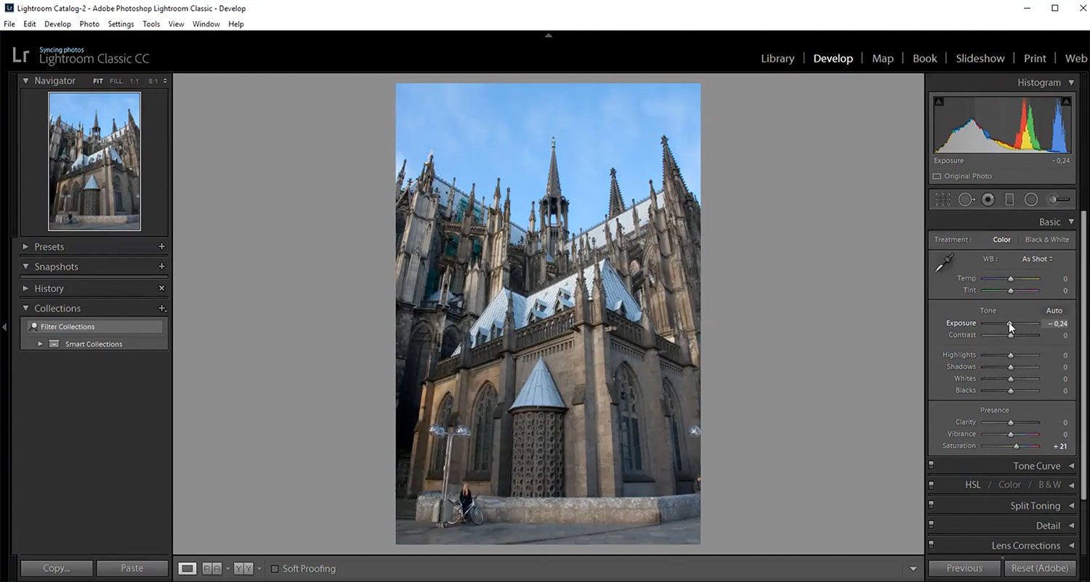Toggle the Original Photo checkbox
1090x582 pixels.
(937, 177)
